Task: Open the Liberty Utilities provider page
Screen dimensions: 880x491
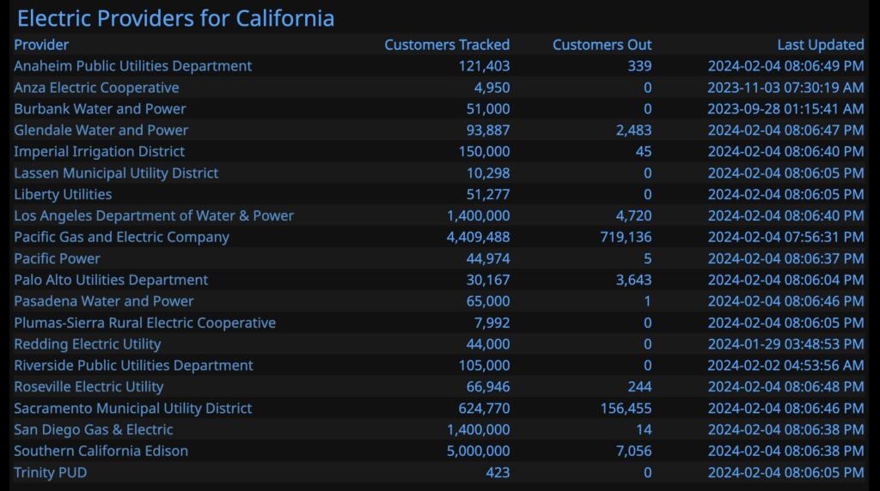Action: click(x=63, y=194)
